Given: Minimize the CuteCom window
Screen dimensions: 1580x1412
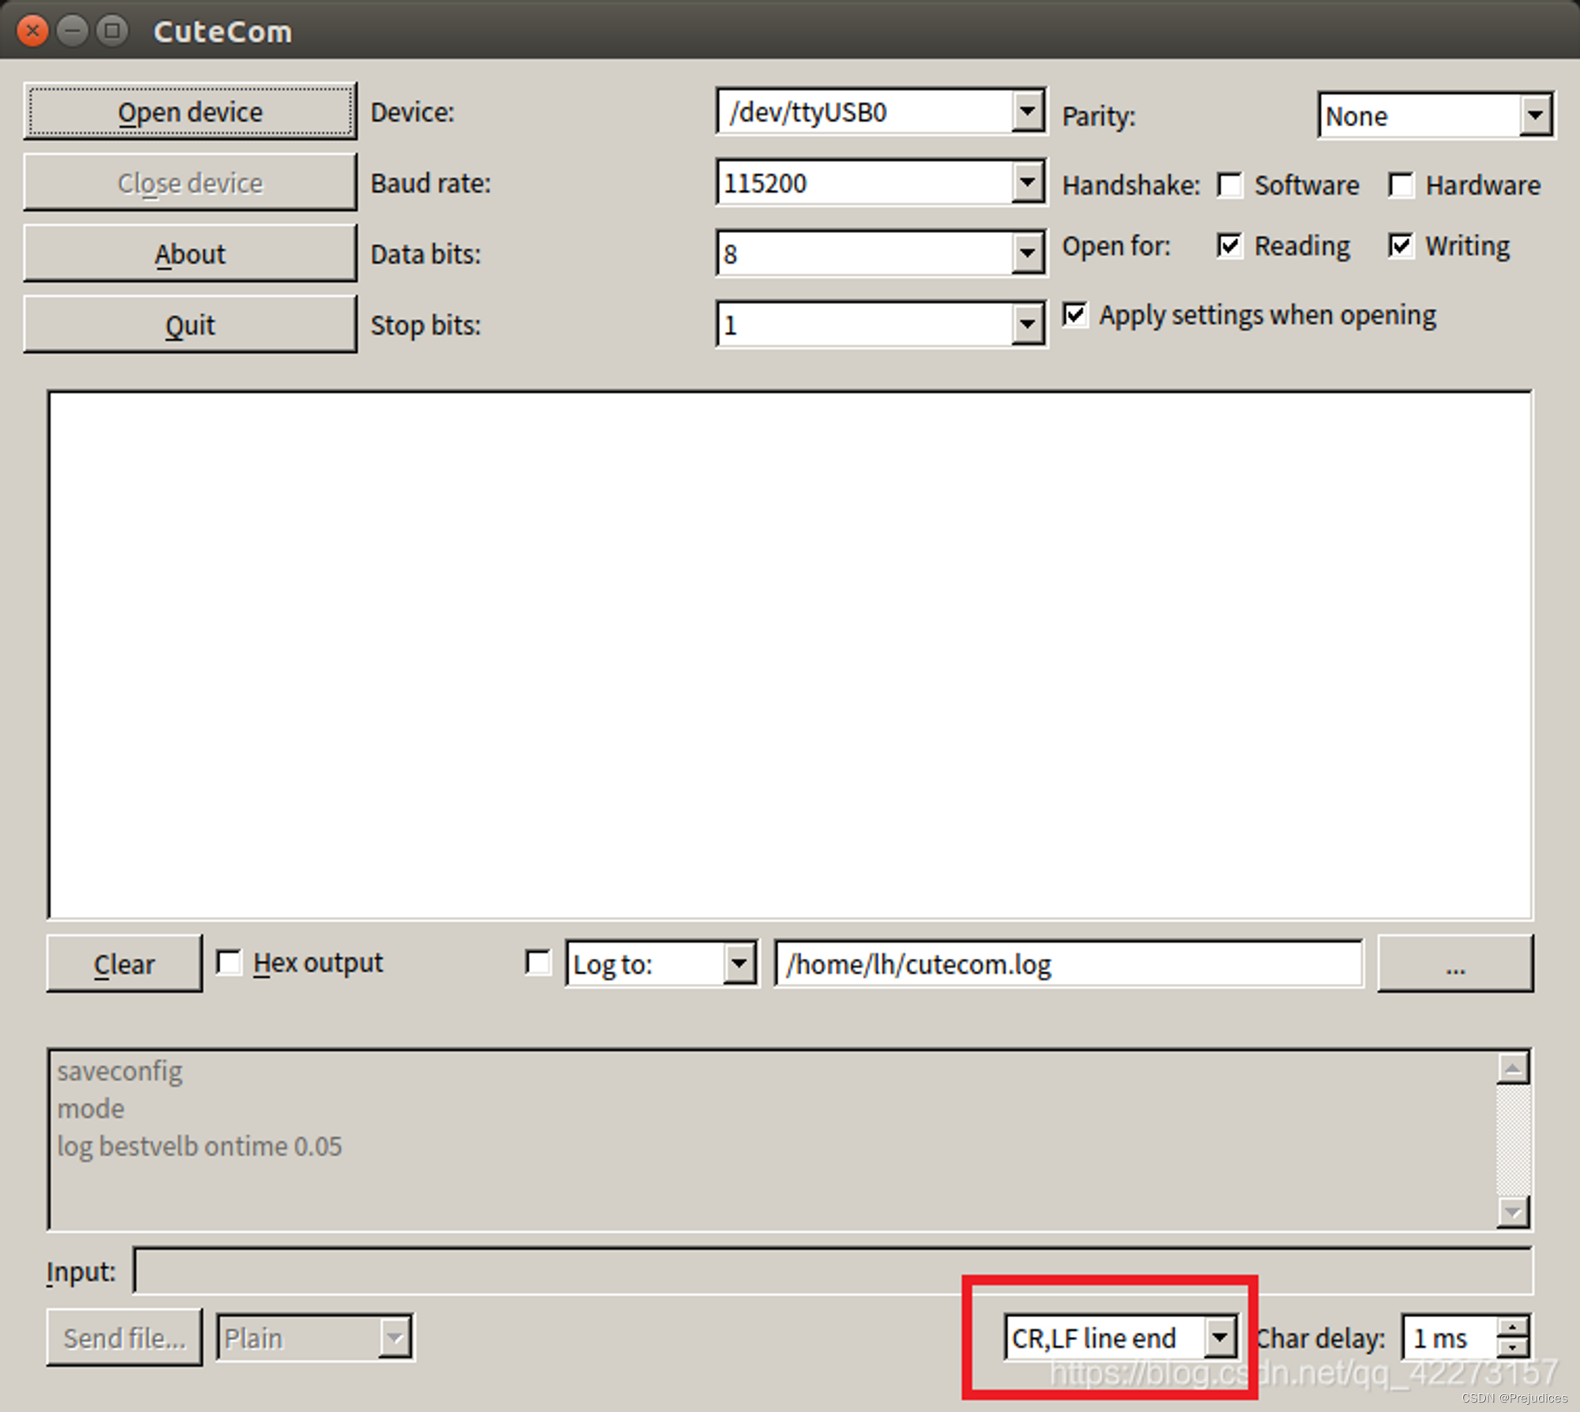Looking at the screenshot, I should (73, 31).
